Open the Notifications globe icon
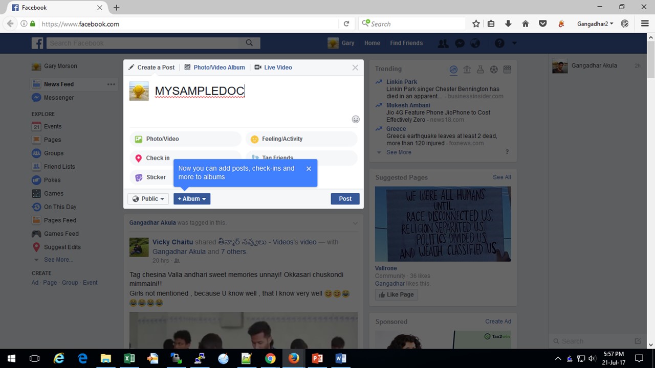 [475, 43]
